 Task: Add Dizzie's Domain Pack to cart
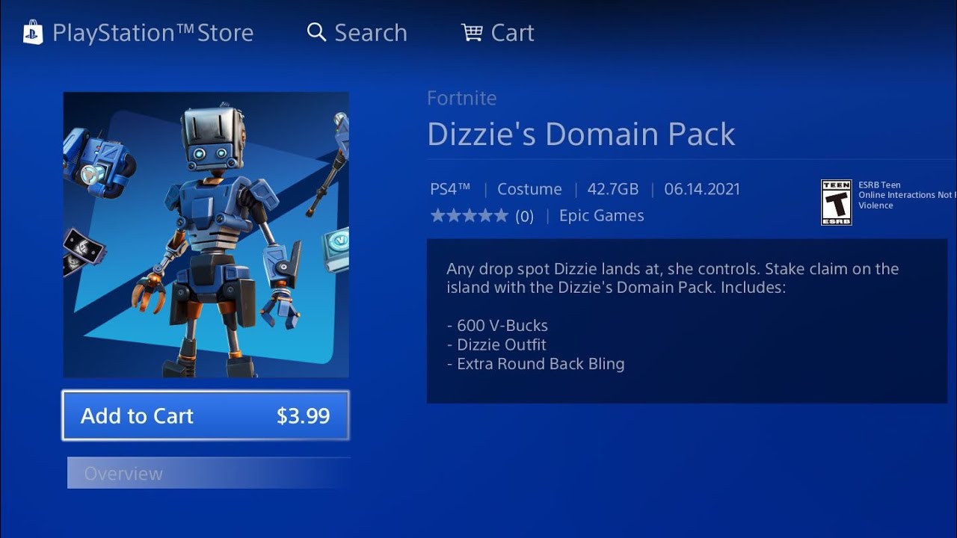tap(206, 415)
